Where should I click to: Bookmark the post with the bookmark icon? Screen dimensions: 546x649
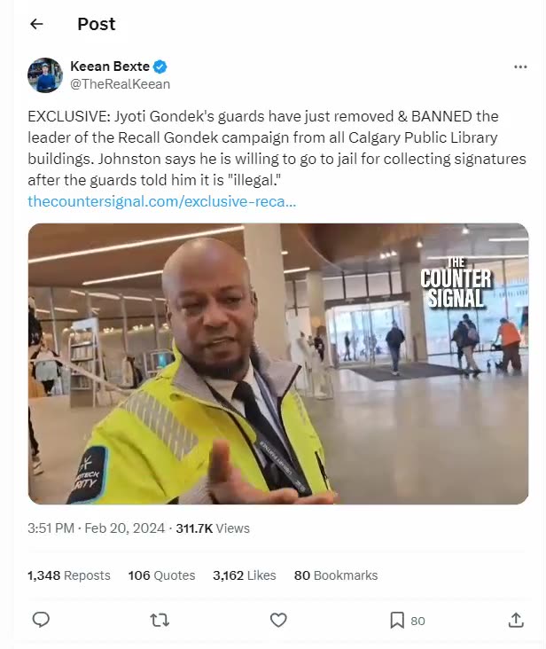[397, 620]
